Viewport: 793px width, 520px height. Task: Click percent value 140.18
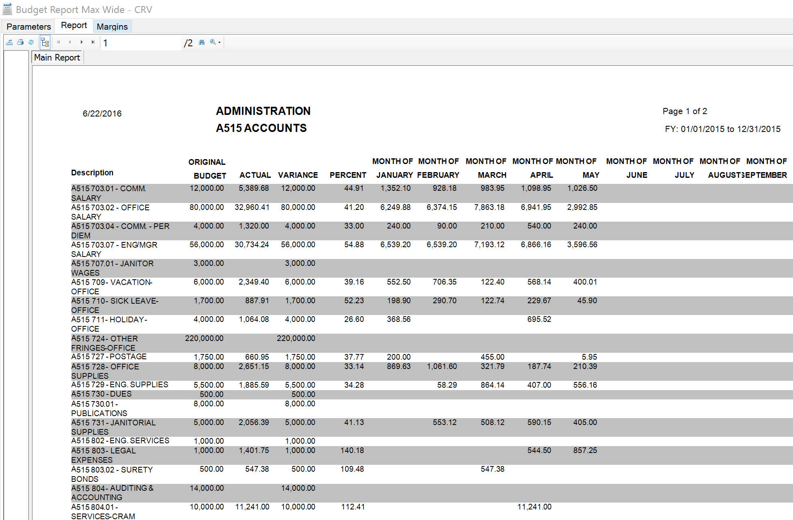(x=352, y=451)
